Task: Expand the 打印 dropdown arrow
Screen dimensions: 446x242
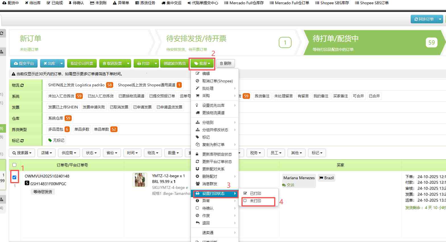Action: pos(156,63)
